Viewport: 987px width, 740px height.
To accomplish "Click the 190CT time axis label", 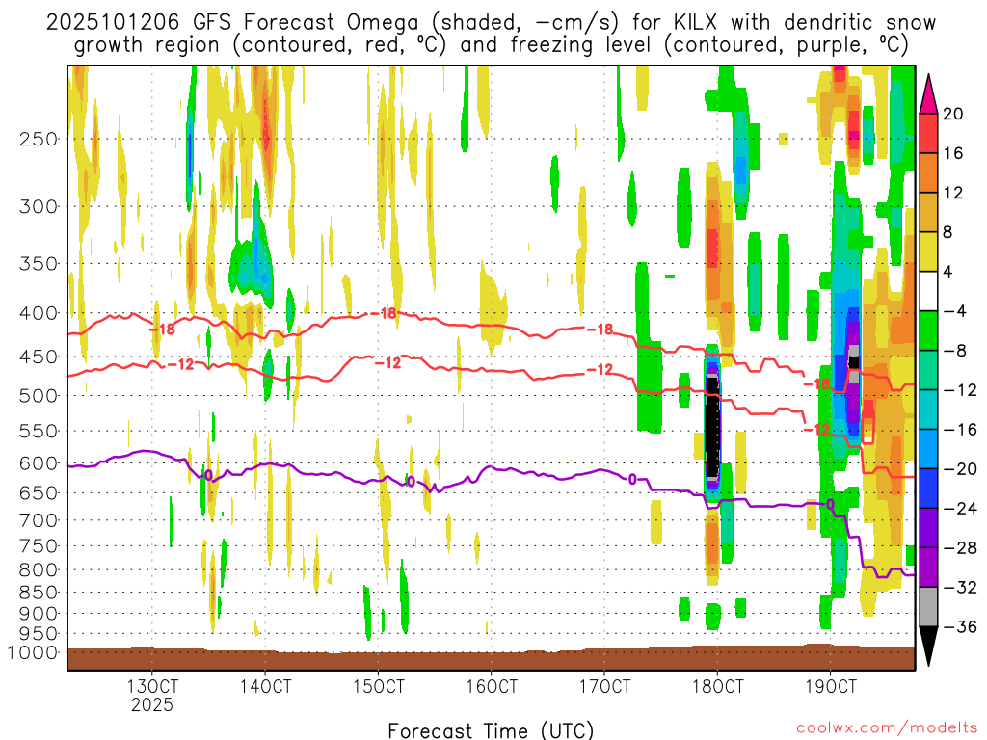I will click(x=831, y=687).
